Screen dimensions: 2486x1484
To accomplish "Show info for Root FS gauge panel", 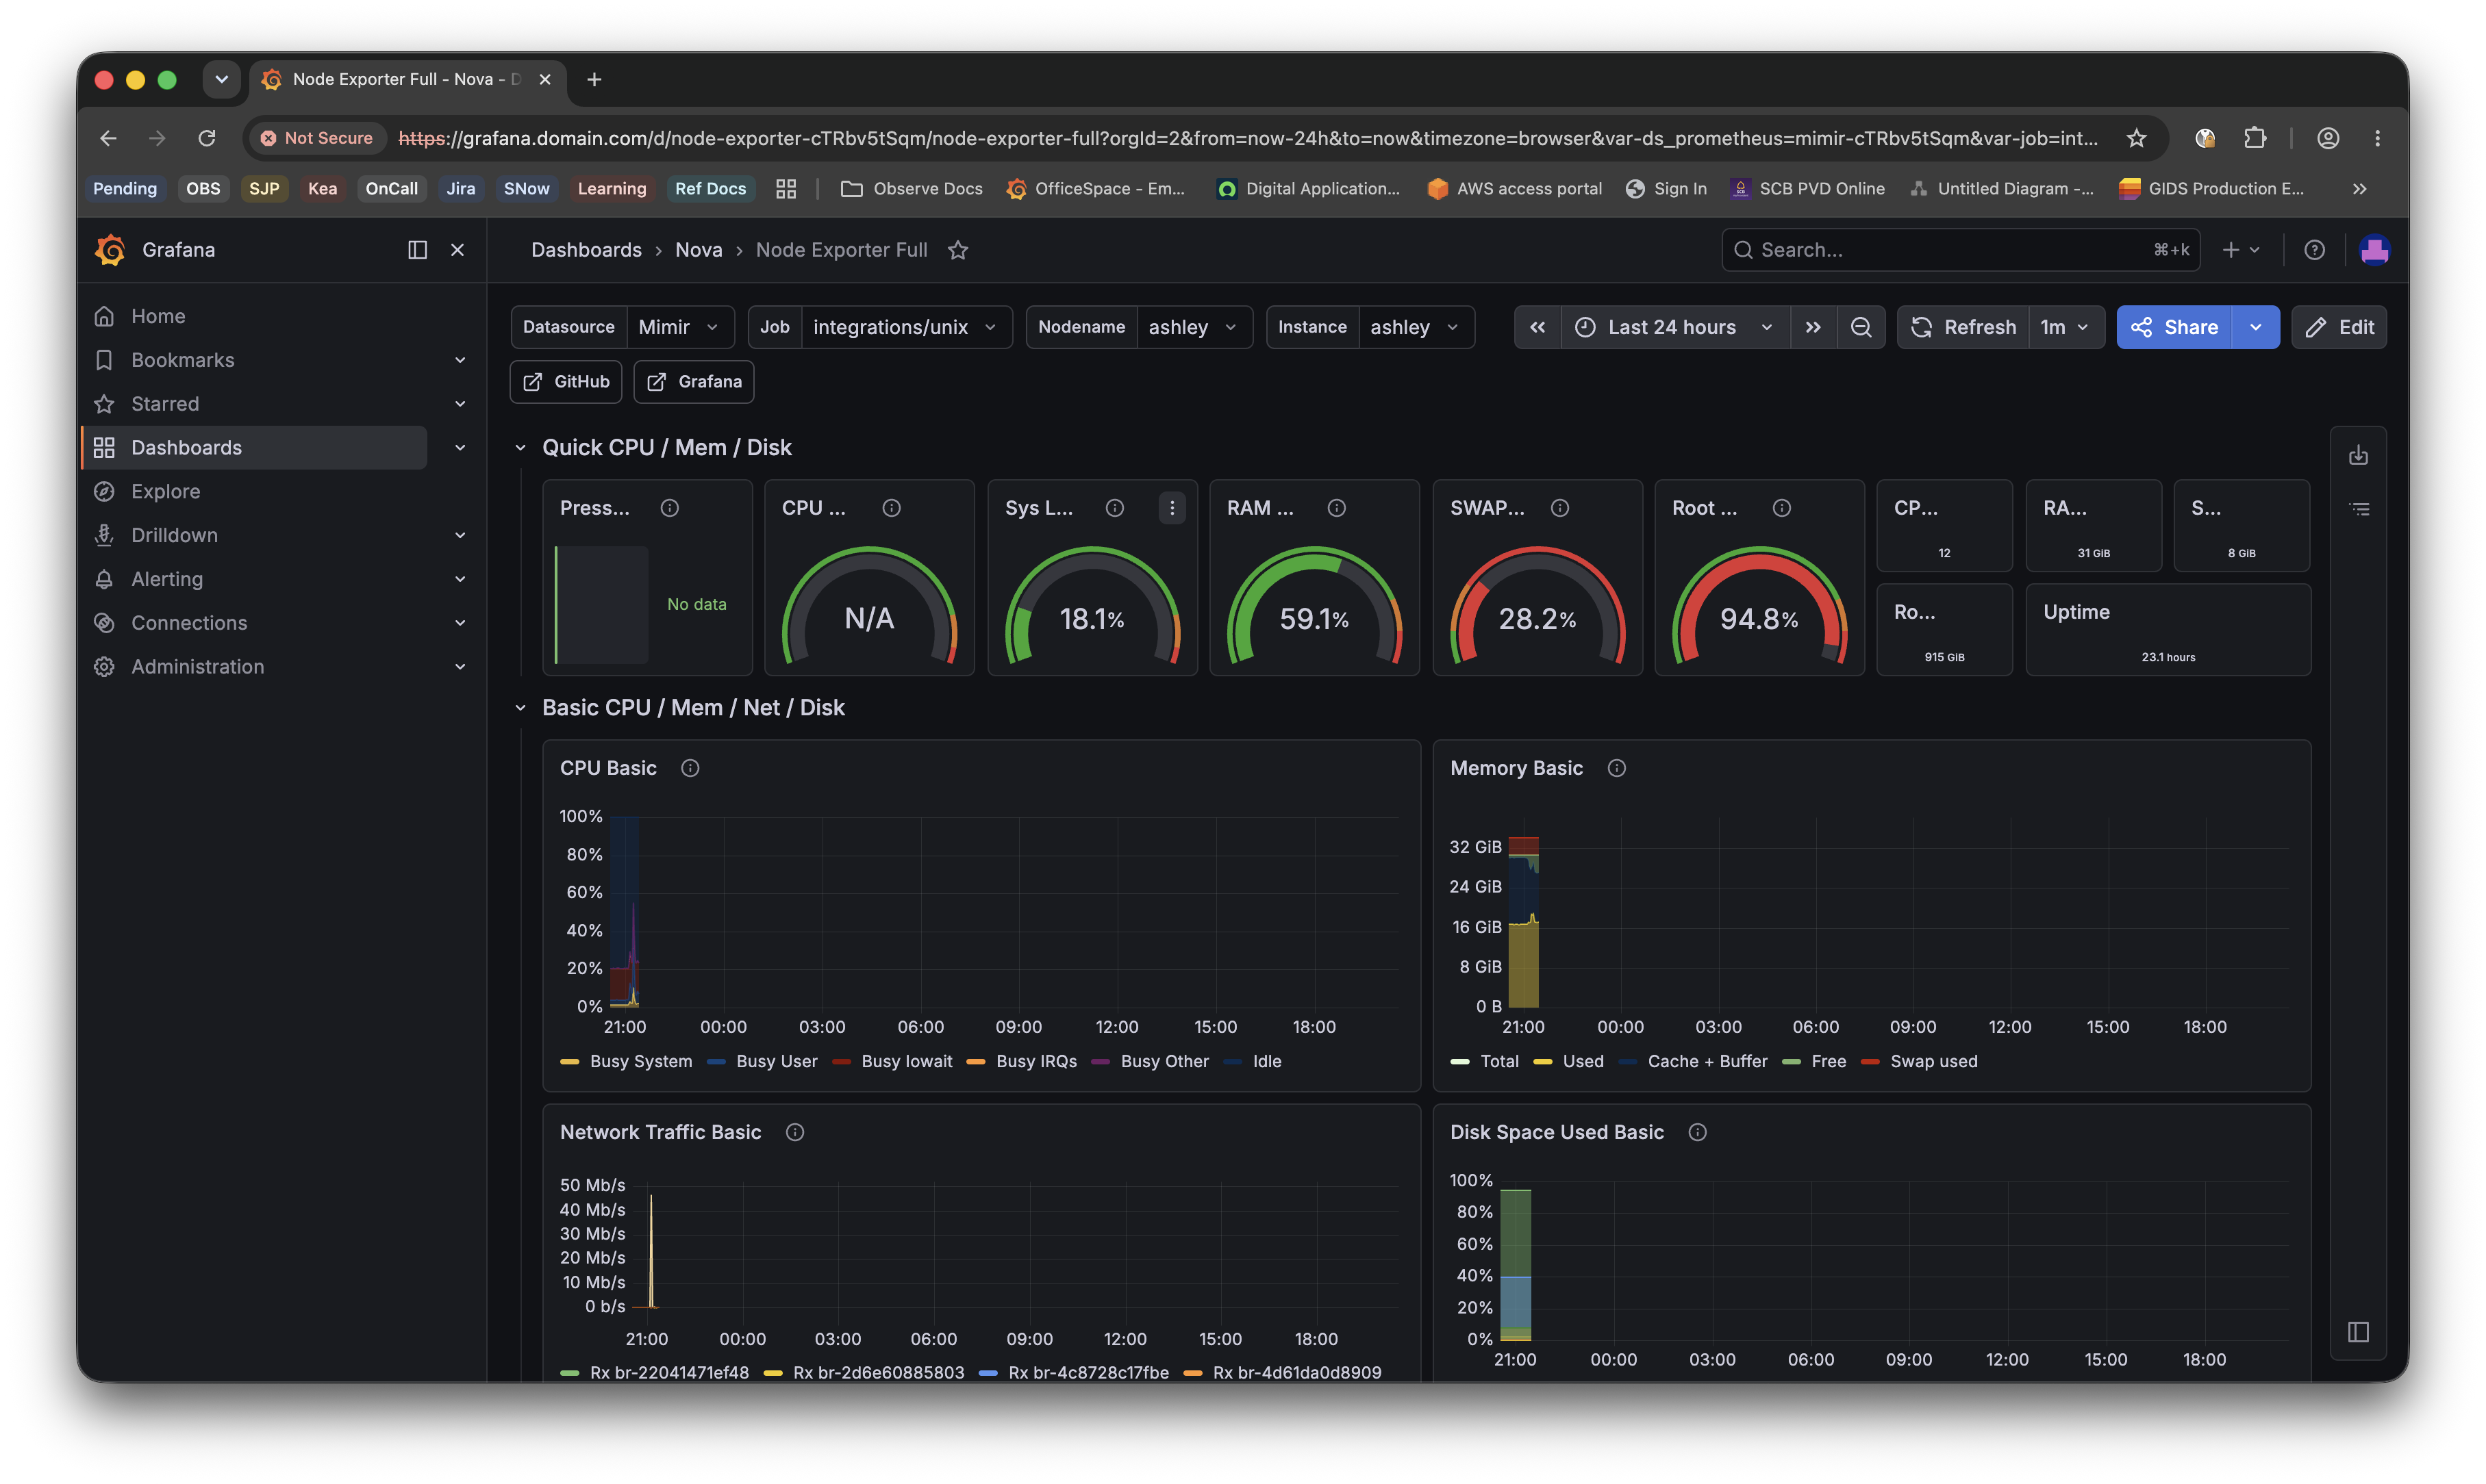I will tap(1782, 508).
